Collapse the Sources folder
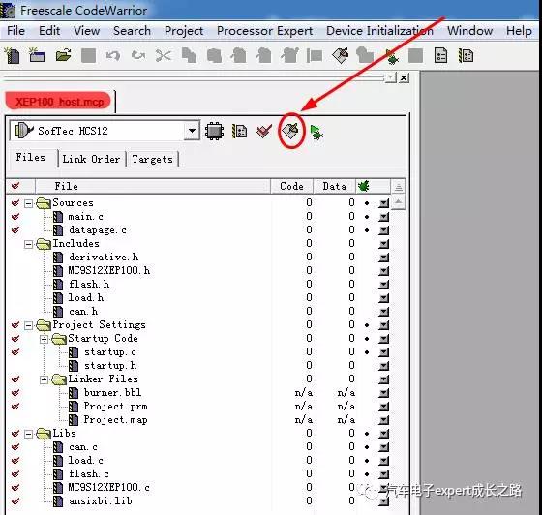The width and height of the screenshot is (542, 515). pyautogui.click(x=28, y=203)
